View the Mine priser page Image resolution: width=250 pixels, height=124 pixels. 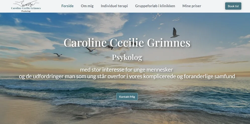tap(192, 6)
